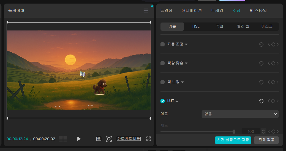Click the 풀 preview quality icon

point(99,139)
